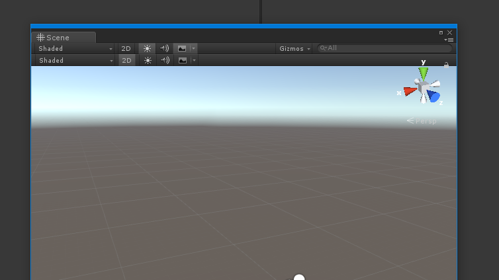Viewport: 499px width, 280px height.
Task: Open the Gizmos dropdown menu
Action: click(295, 49)
